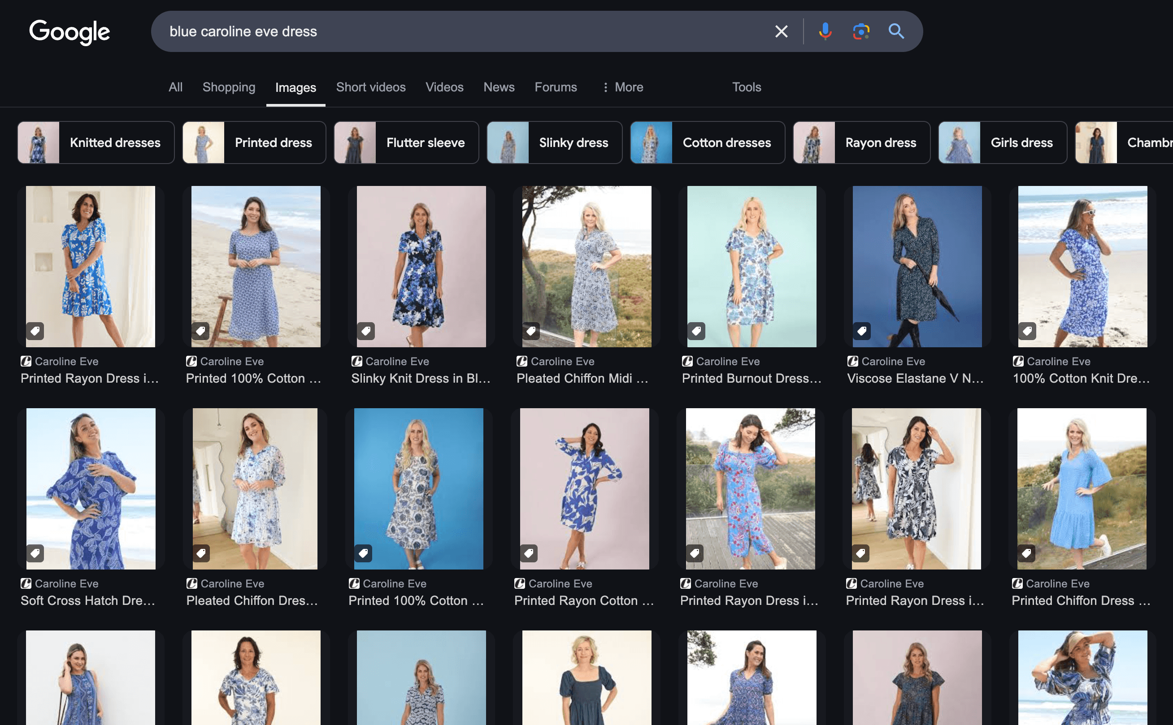Click product tag icon on Viscose Elastane dress image

(x=862, y=331)
